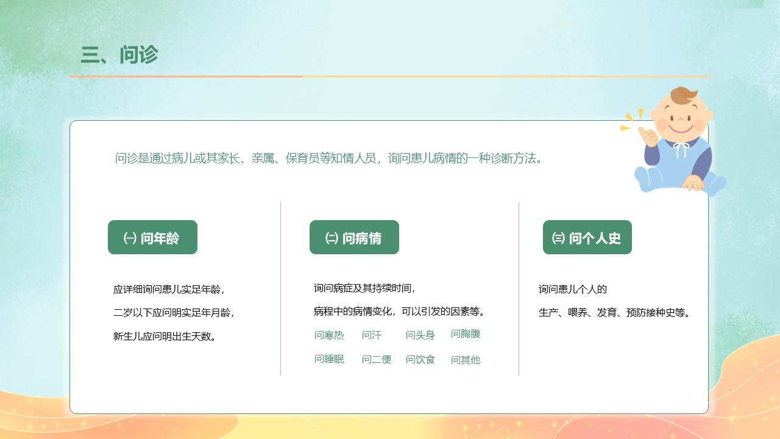Click the 问其他 label

point(466,360)
